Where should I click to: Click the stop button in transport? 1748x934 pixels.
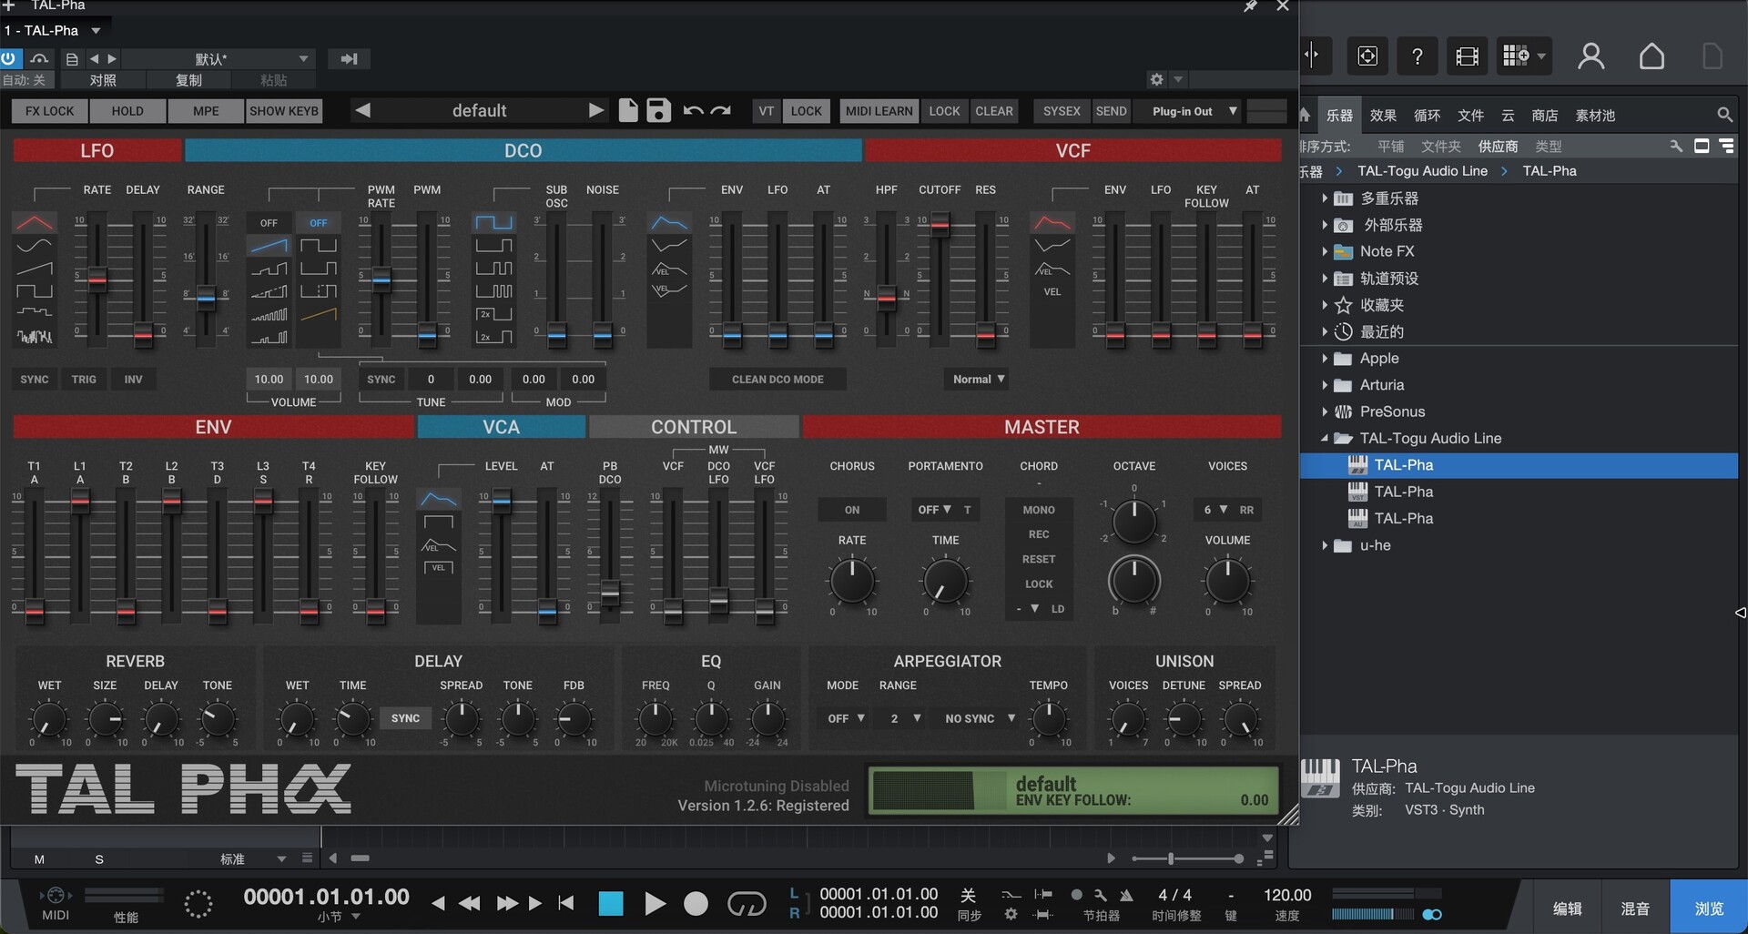(611, 904)
